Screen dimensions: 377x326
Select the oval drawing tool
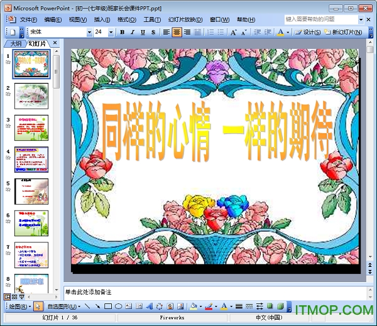coord(118,307)
